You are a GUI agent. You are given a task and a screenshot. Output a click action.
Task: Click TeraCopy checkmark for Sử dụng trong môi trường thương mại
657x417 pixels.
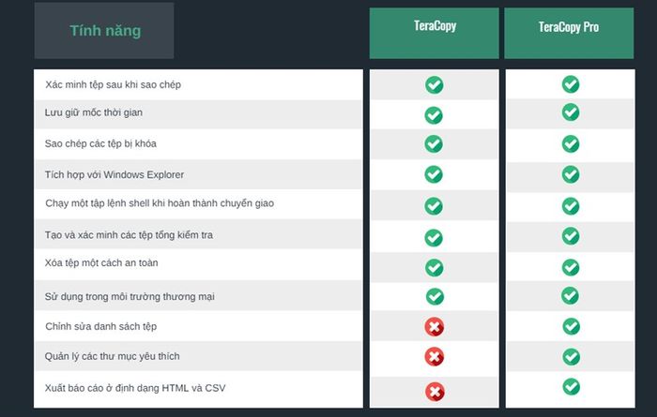point(435,296)
